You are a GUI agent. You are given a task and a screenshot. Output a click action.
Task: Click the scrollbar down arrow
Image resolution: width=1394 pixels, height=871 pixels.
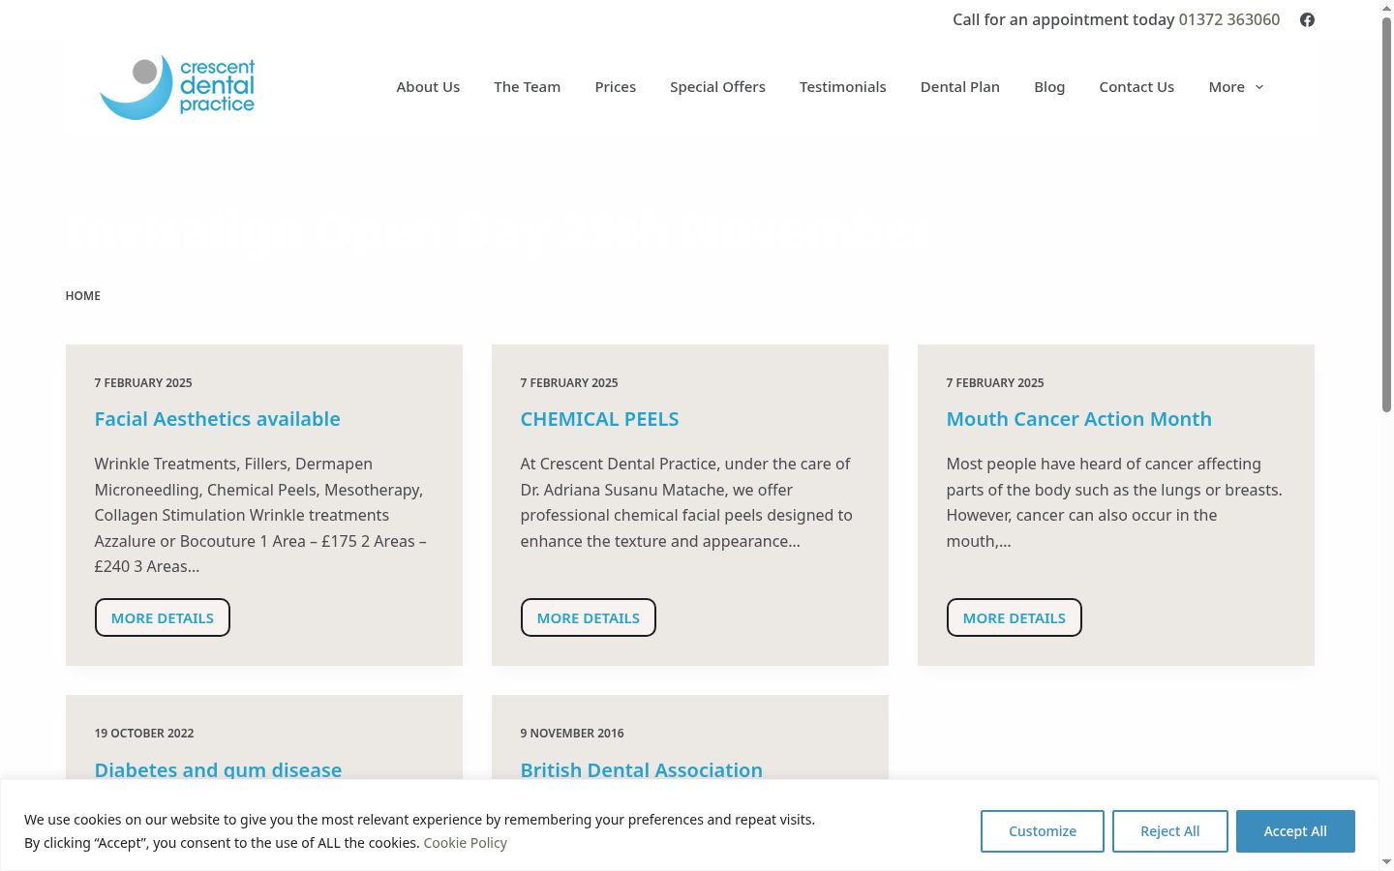1386,862
